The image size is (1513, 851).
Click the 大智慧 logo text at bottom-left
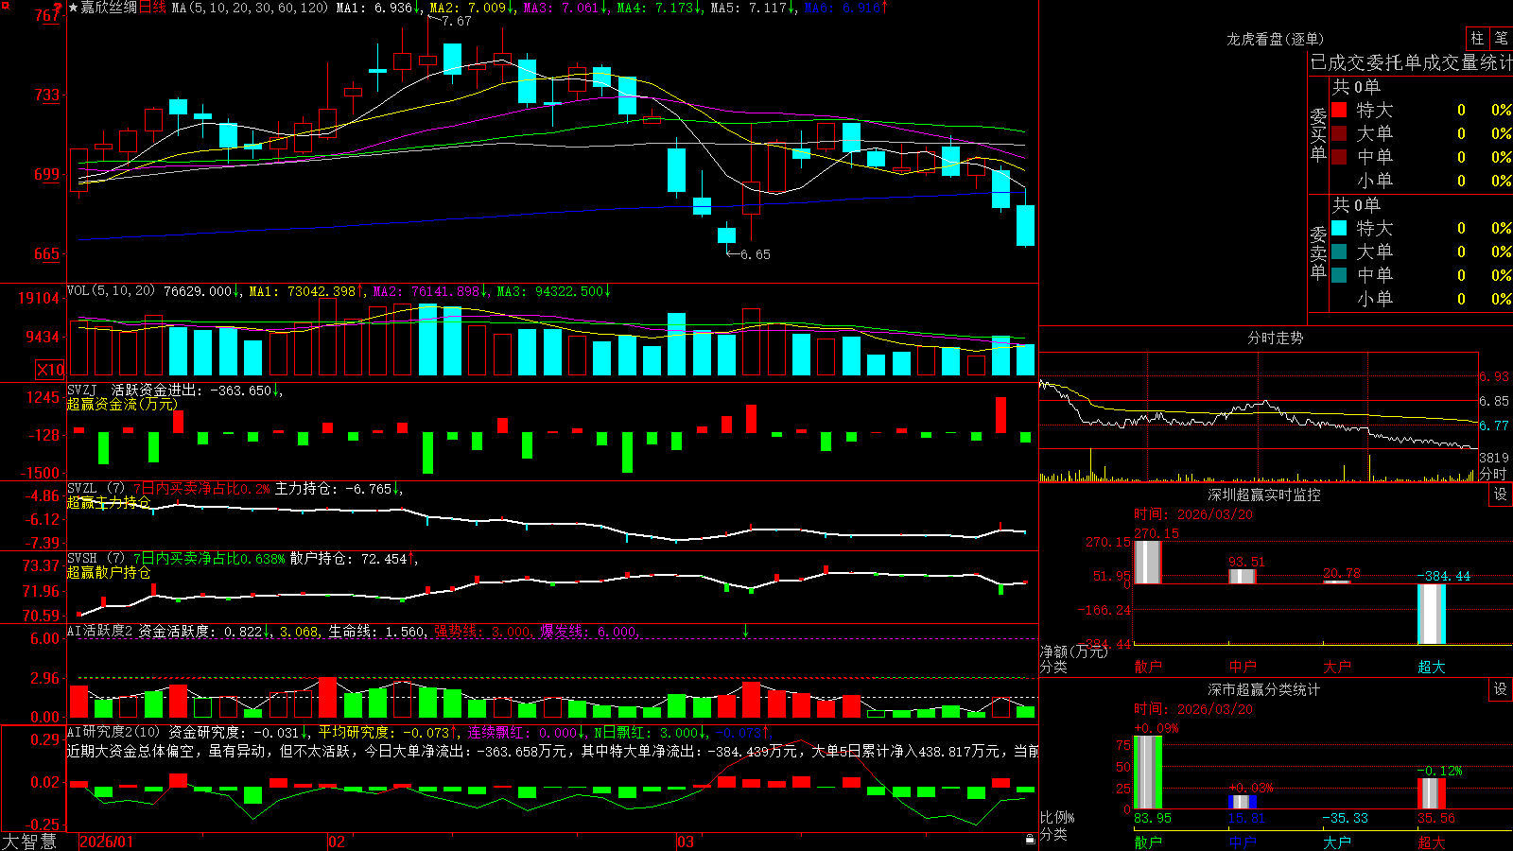pyautogui.click(x=28, y=842)
